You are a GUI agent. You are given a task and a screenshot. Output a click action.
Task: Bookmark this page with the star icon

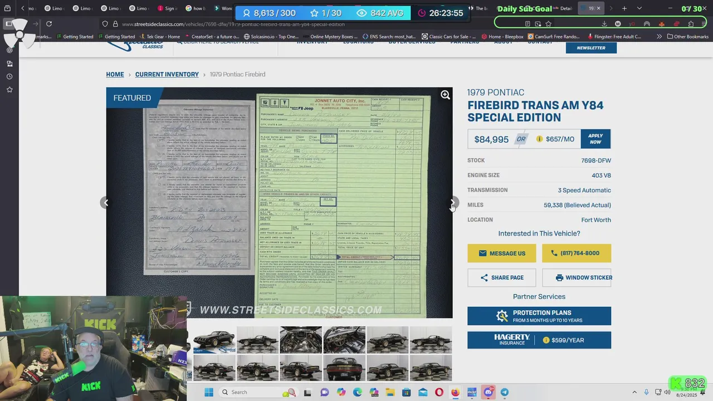(549, 24)
